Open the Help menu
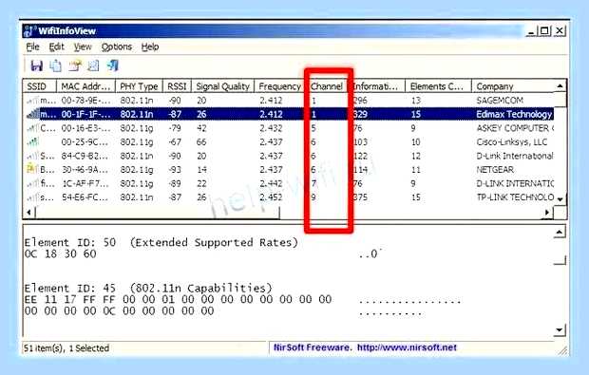This screenshot has width=589, height=375. [x=150, y=47]
